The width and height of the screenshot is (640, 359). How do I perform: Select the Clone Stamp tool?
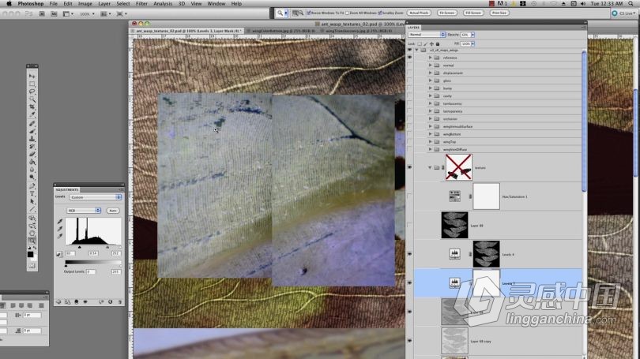32,139
